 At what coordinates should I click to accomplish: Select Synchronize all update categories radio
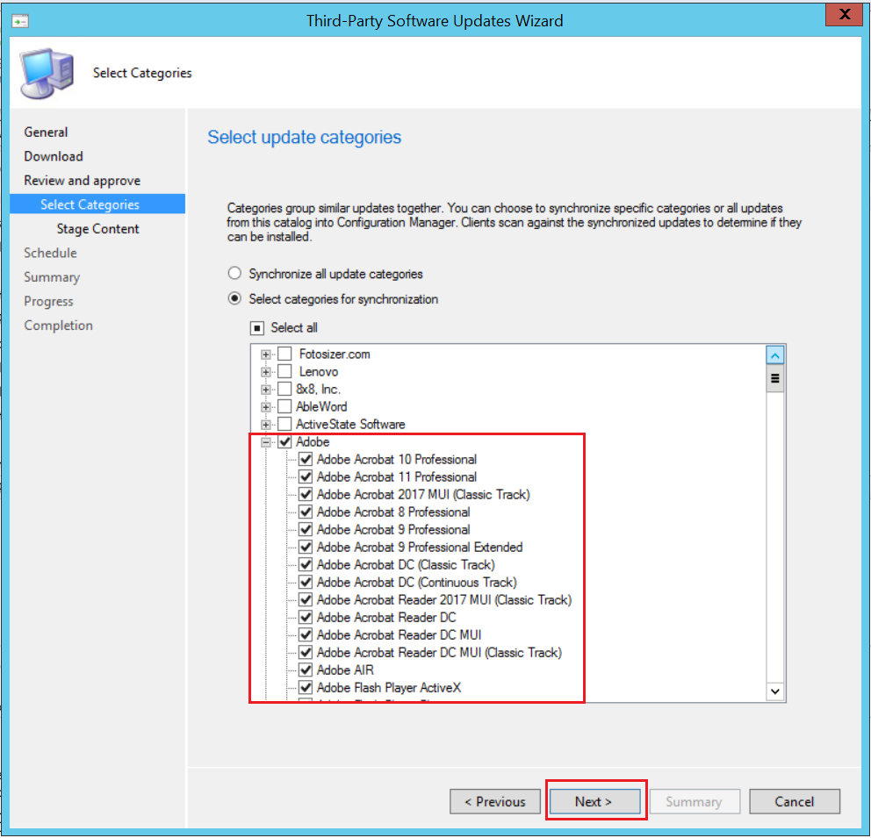click(235, 274)
